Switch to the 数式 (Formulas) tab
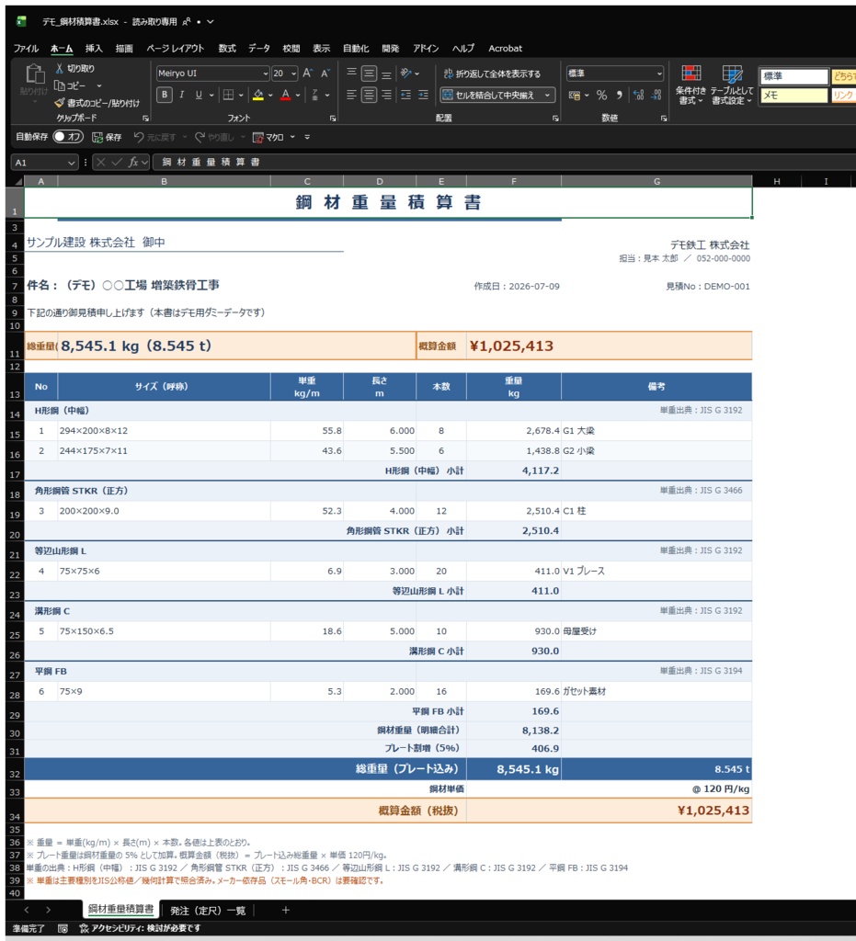Screen dimensions: 856x941 [x=227, y=48]
